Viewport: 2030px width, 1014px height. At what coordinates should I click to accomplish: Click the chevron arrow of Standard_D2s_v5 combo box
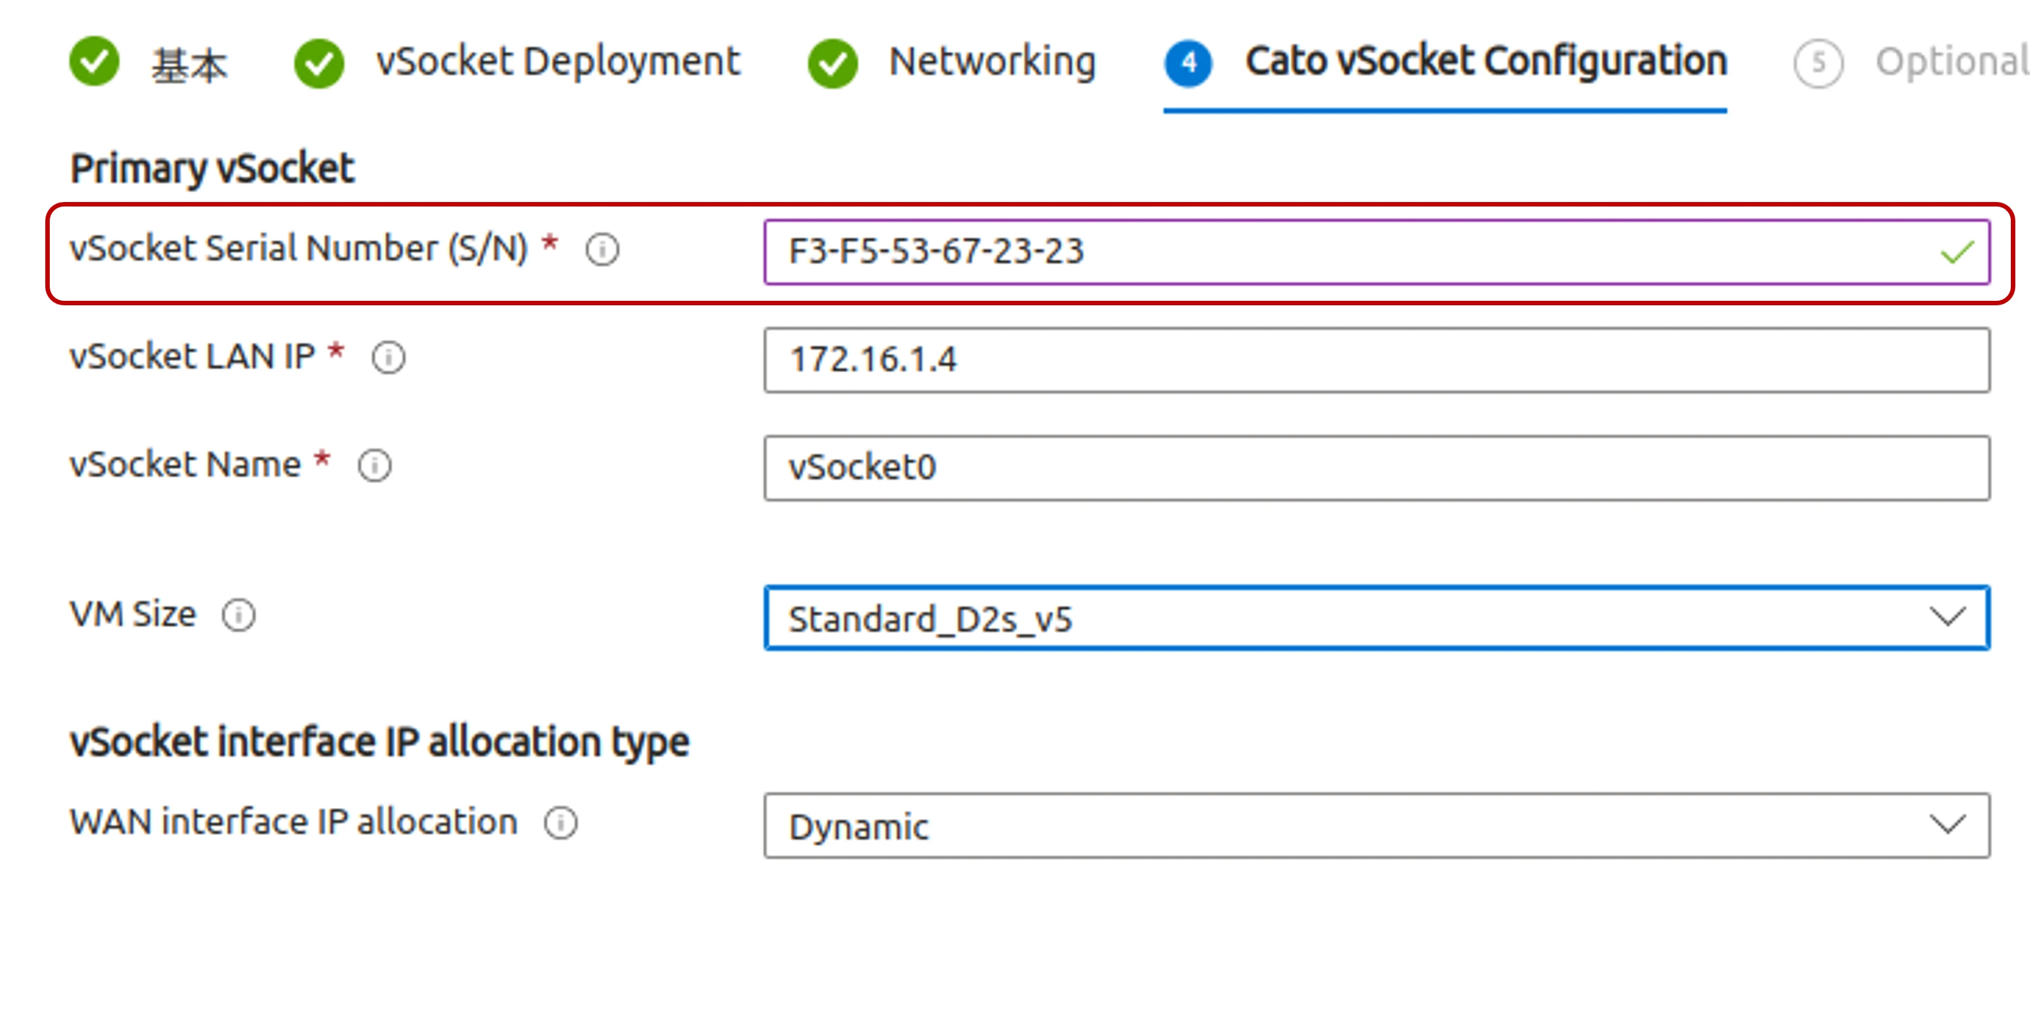(1947, 617)
